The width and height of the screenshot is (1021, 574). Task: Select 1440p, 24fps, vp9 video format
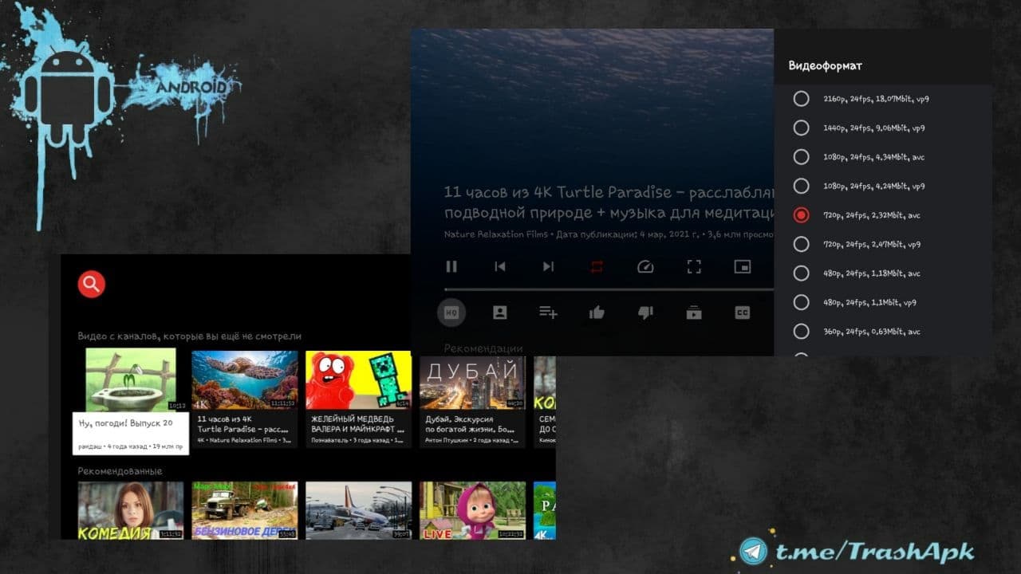883,128
